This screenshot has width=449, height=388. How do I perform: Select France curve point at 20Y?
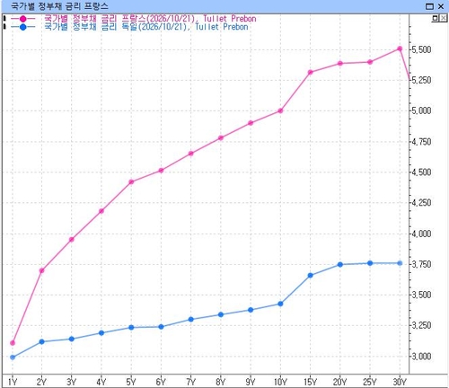coord(340,64)
